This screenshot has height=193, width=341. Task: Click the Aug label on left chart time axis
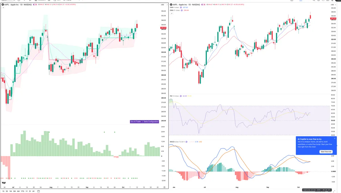(51, 187)
